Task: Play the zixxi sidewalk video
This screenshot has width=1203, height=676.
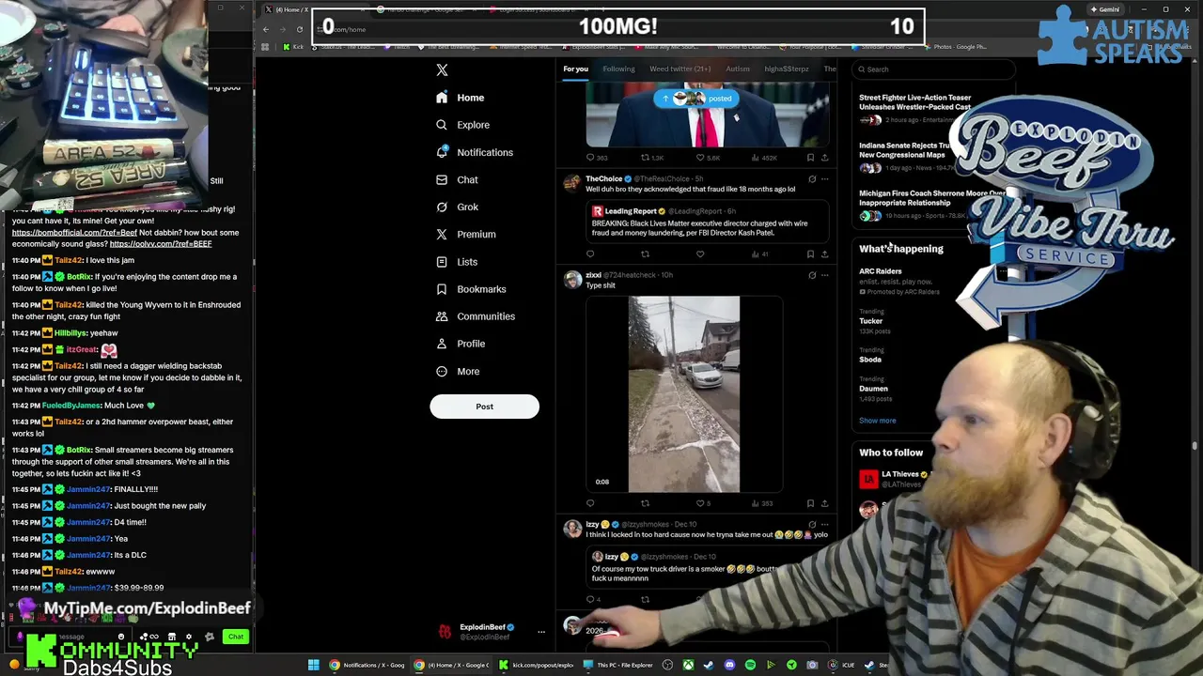Action: (x=684, y=394)
